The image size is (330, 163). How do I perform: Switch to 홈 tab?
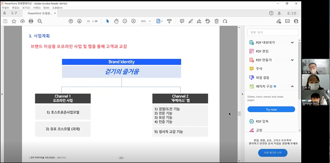[x=5, y=13]
